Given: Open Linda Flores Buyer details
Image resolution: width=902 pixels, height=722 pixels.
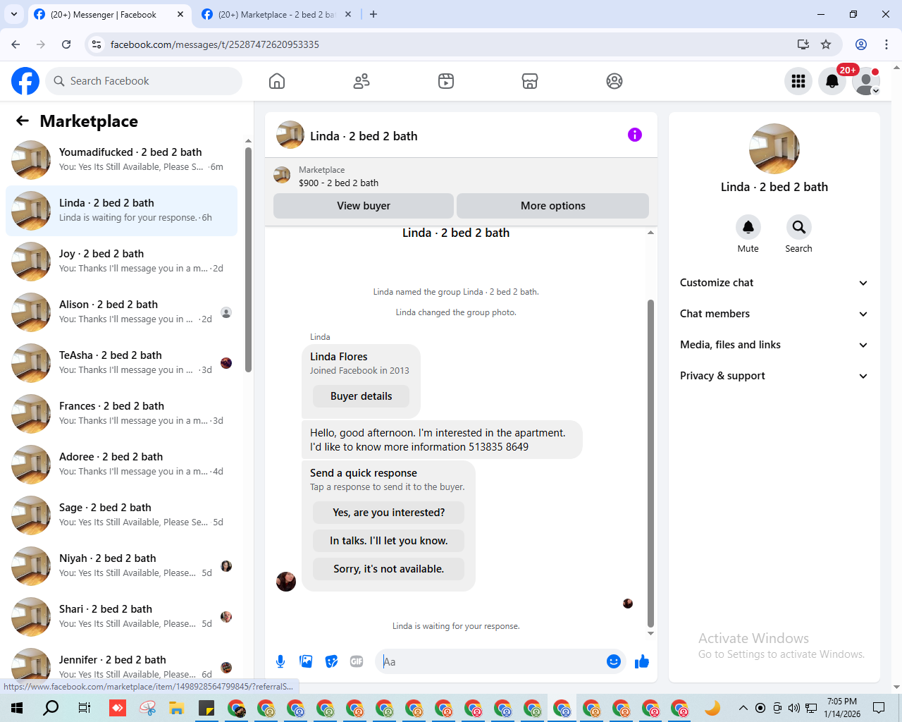Looking at the screenshot, I should pos(362,396).
